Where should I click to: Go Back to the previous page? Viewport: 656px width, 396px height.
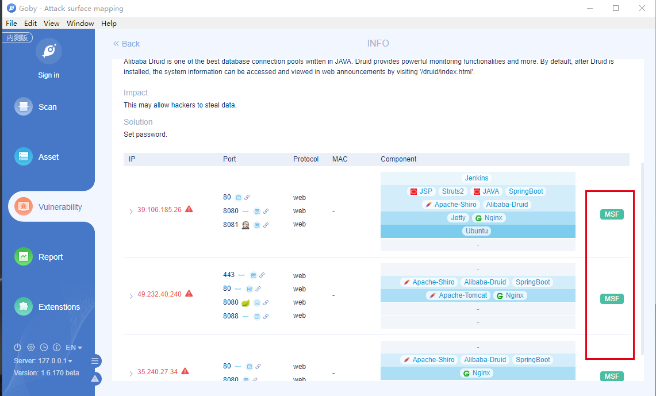126,44
